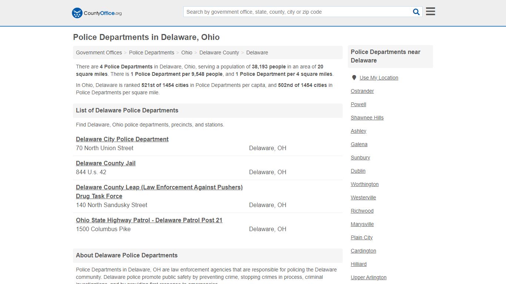This screenshot has height=284, width=506.
Task: Click About Delaware Police Departments heading
Action: click(127, 255)
